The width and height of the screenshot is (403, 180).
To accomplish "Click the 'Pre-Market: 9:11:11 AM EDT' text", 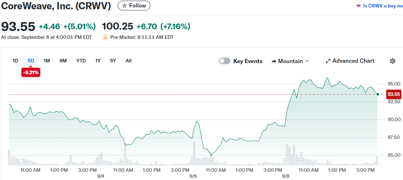I will [142, 37].
